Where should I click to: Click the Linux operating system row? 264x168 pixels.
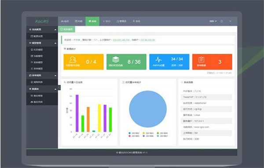pyautogui.click(x=206, y=115)
